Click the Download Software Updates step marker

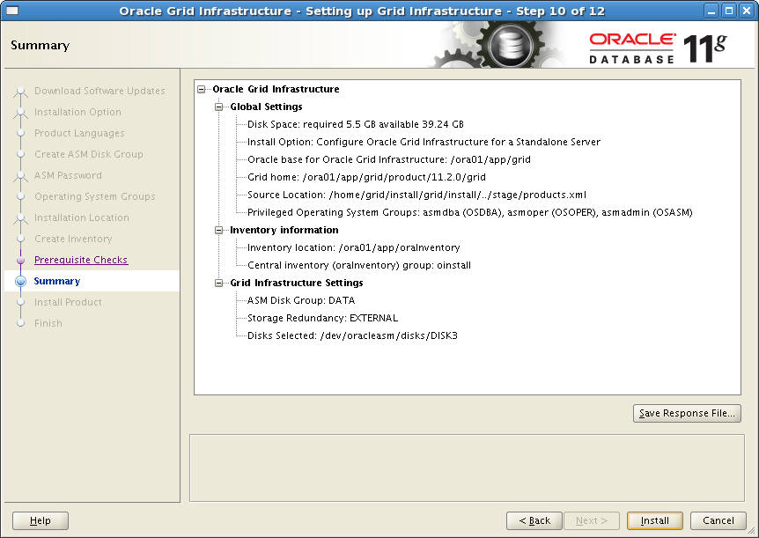coord(20,91)
